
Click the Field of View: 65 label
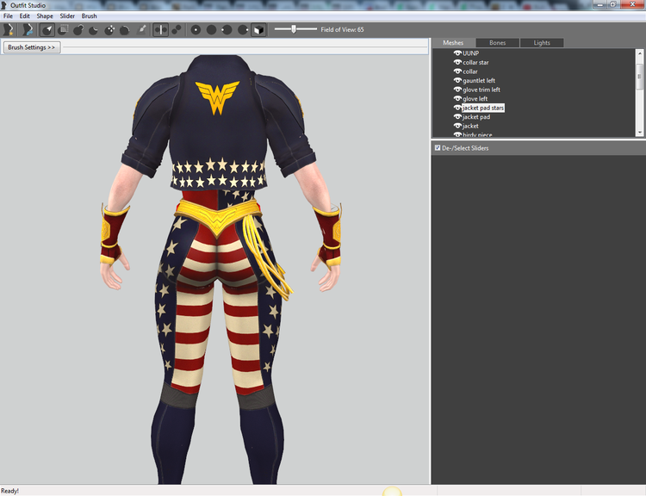point(342,29)
